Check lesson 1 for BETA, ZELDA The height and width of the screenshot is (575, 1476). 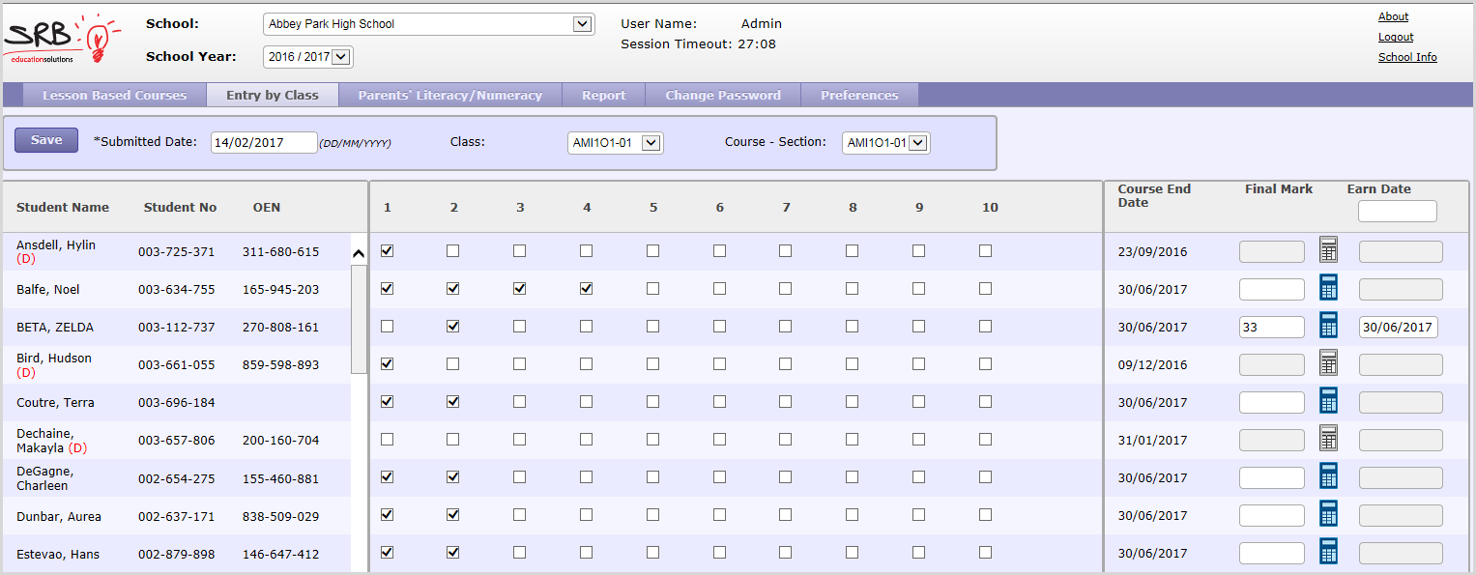[x=388, y=327]
